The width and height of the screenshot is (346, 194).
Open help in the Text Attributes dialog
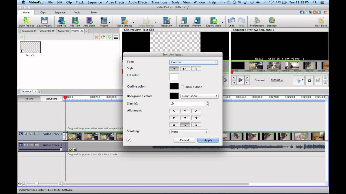pyautogui.click(x=129, y=140)
